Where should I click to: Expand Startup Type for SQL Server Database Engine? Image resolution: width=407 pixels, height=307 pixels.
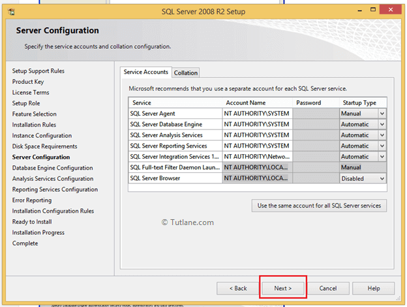coord(382,124)
